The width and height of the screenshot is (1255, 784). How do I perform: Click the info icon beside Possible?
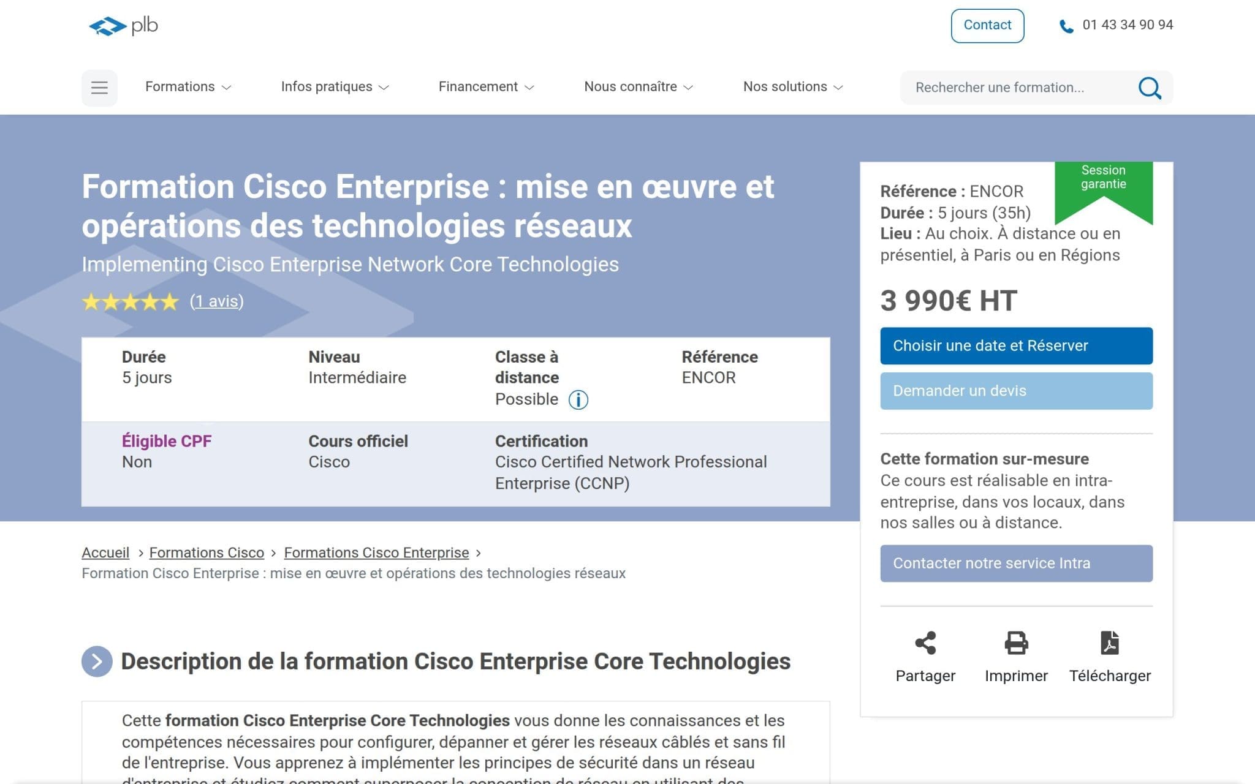pyautogui.click(x=578, y=400)
